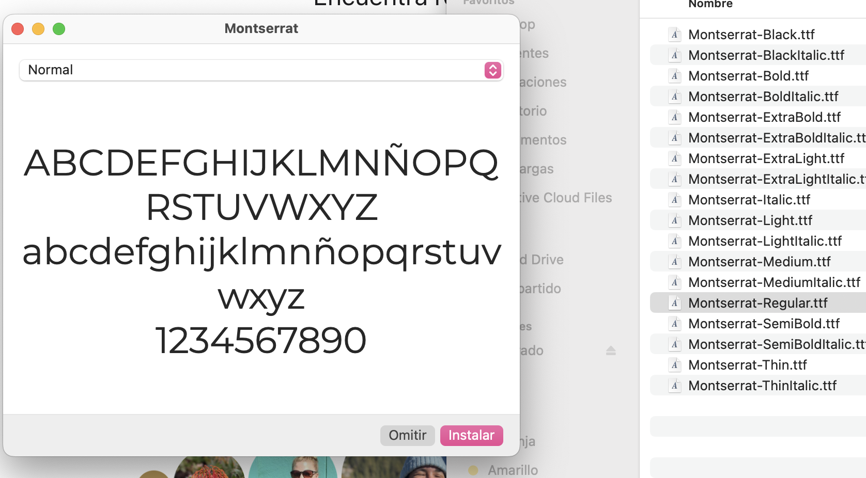Select the file name Montserrat-Black.ttf
The width and height of the screenshot is (866, 478).
[751, 35]
